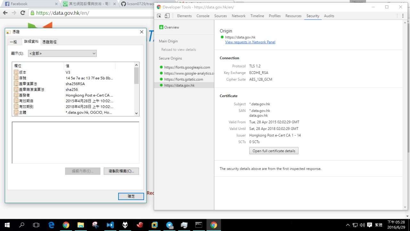Open the 顯示 field filter dropdown
The height and width of the screenshot is (231, 410).
[x=62, y=53]
